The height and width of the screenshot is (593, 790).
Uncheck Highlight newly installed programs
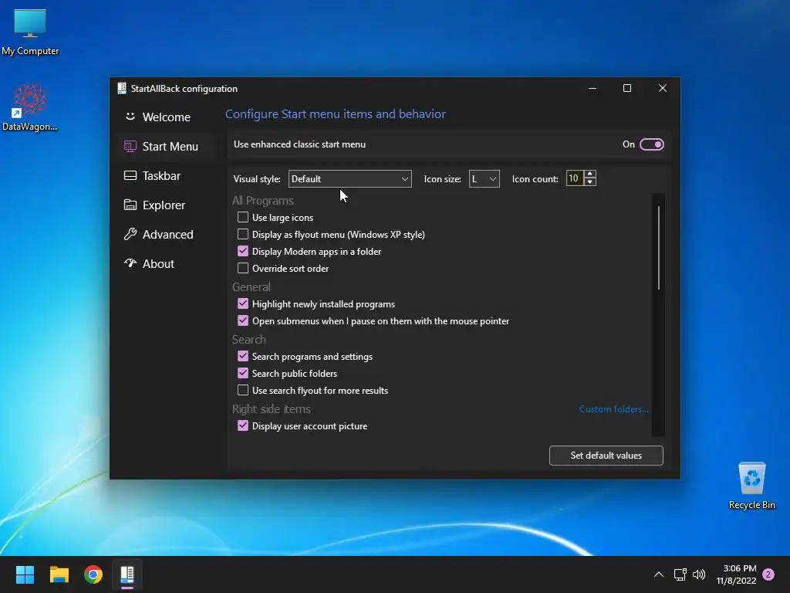point(243,303)
